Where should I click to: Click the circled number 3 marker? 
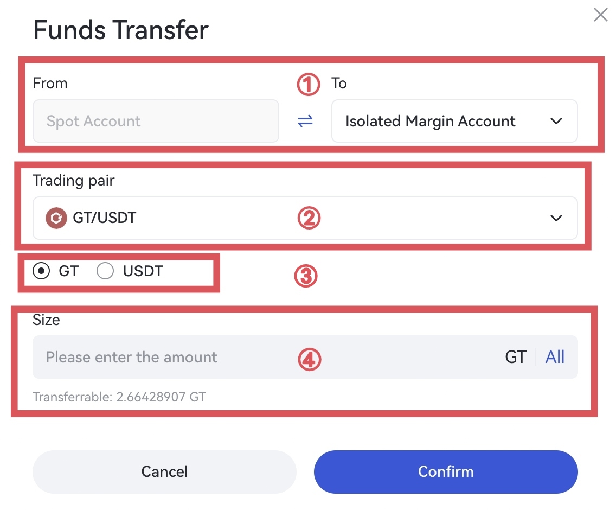[305, 276]
